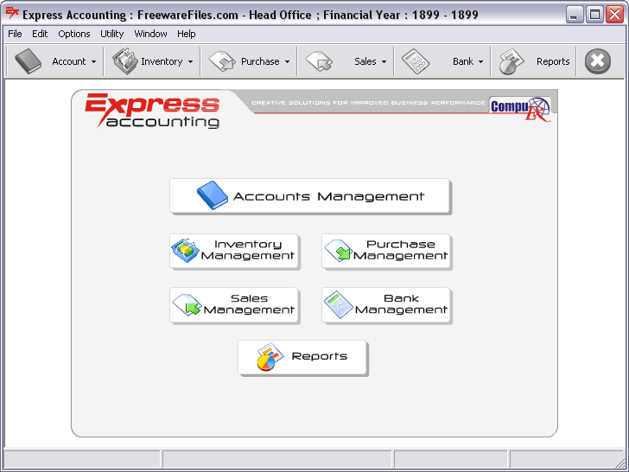Click the Reports label in toolbar
Image resolution: width=629 pixels, height=472 pixels.
click(x=553, y=61)
